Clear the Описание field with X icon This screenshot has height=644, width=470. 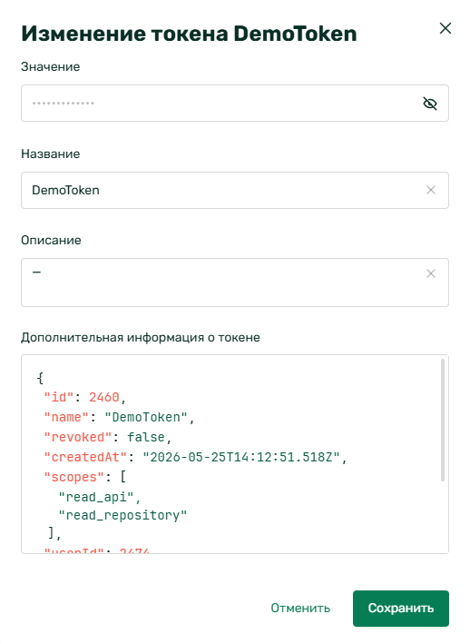431,273
